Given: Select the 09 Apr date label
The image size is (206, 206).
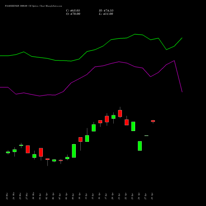Looking at the screenshot, I should click(x=73, y=196).
